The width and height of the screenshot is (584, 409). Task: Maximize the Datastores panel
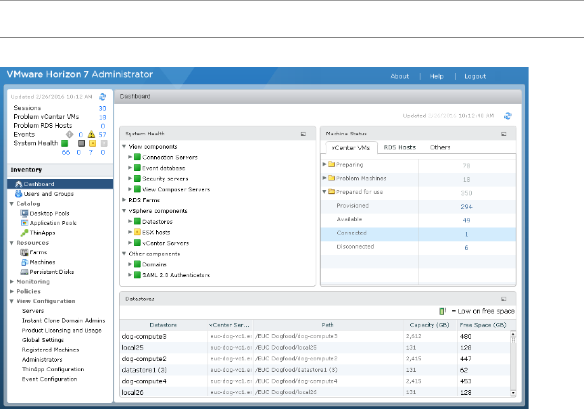click(x=504, y=298)
